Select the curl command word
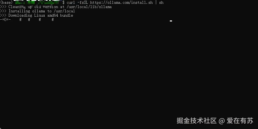The height and width of the screenshot is (129, 258). 71,2
